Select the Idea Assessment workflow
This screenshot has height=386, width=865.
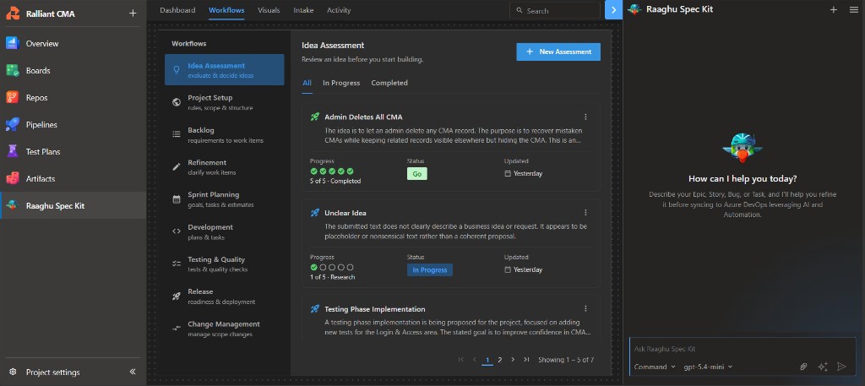coord(225,69)
